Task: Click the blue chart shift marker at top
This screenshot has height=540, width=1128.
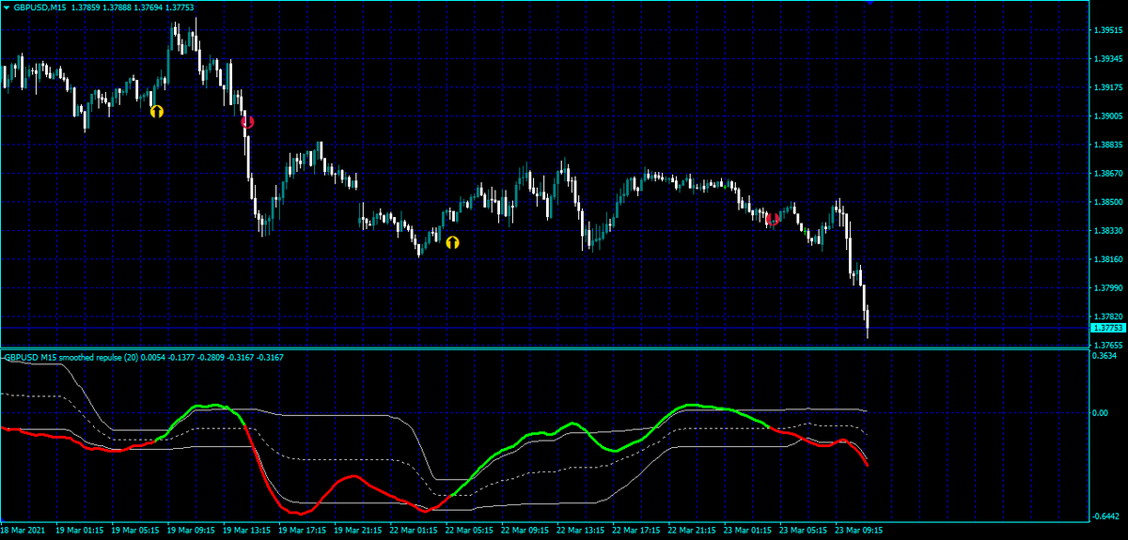Action: [x=870, y=3]
